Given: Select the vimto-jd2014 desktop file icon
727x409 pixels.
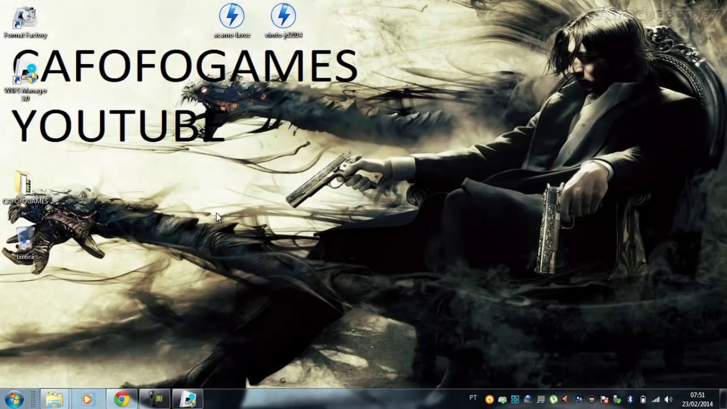Looking at the screenshot, I should pyautogui.click(x=283, y=21).
